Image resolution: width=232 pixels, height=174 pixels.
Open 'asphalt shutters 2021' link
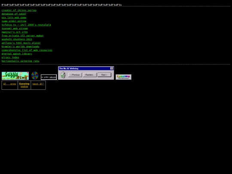(x=17, y=39)
